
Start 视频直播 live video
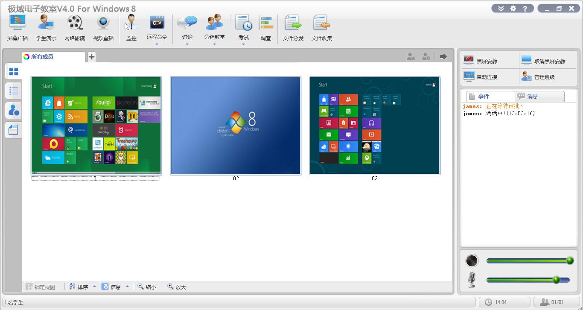click(103, 28)
